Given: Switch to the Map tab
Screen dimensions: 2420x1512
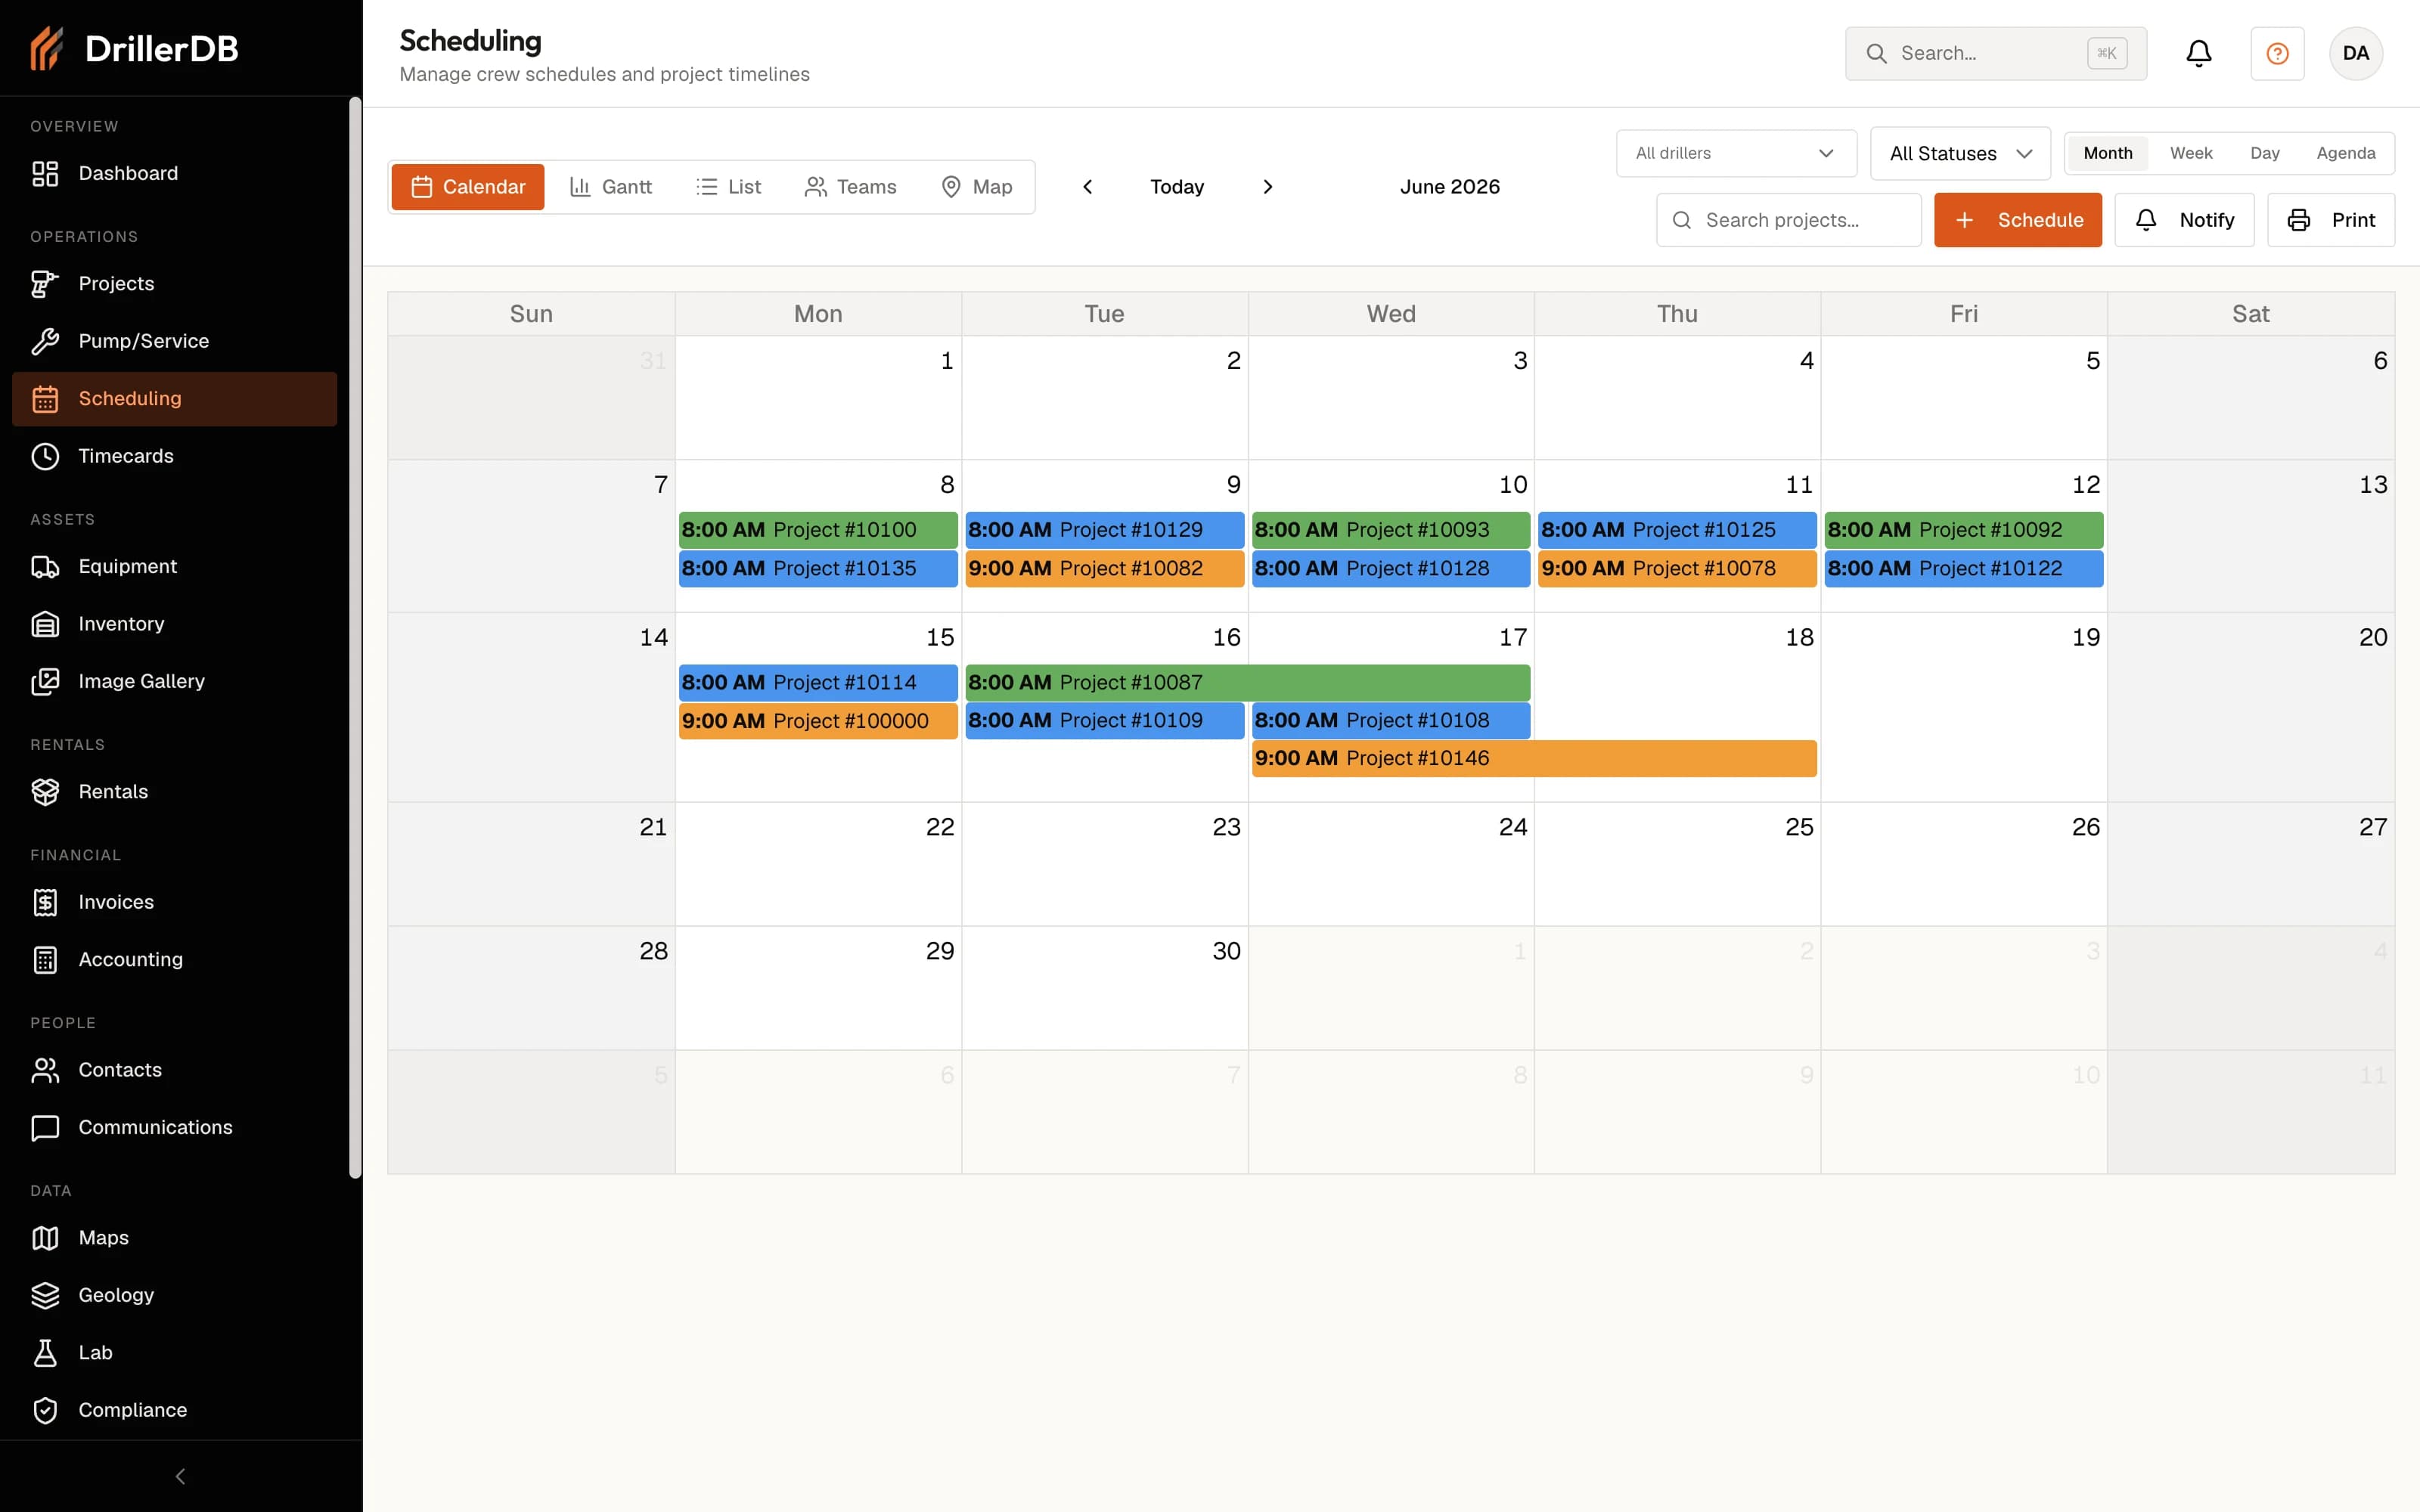Looking at the screenshot, I should pos(977,187).
